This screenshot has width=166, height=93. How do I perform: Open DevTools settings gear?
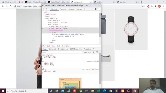point(95,9)
